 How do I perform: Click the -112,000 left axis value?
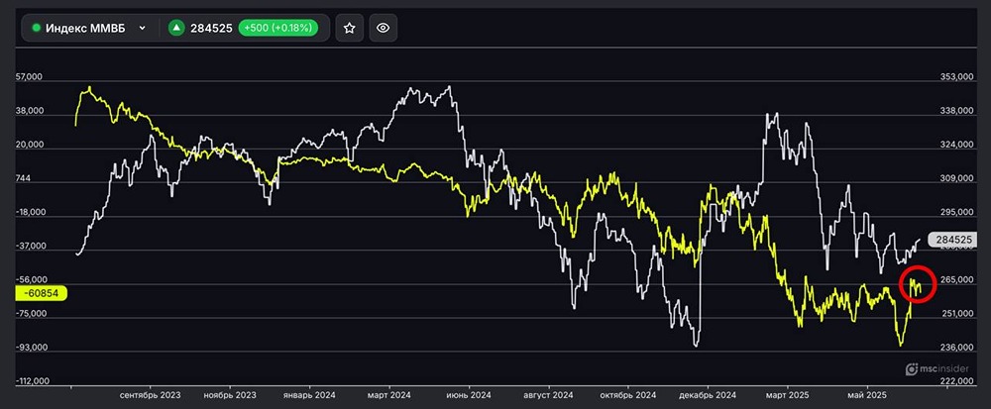pyautogui.click(x=33, y=382)
